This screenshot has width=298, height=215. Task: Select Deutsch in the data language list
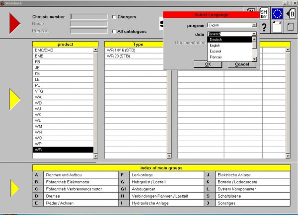point(230,40)
